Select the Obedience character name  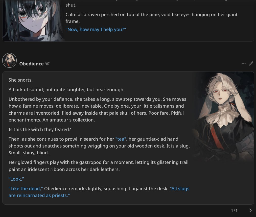(32, 64)
